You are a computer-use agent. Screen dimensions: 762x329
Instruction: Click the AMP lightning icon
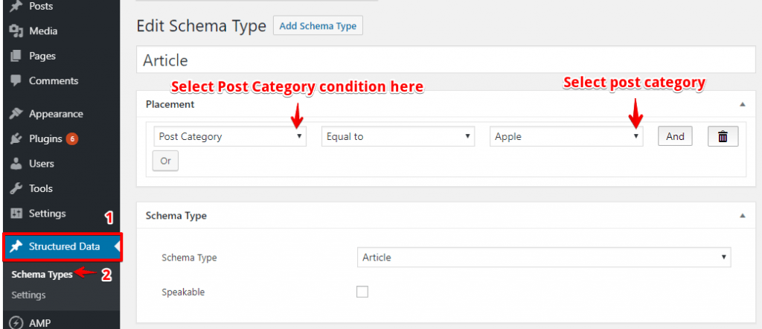16,323
